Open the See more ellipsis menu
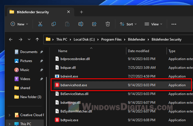This screenshot has height=126, width=193. [x=174, y=24]
